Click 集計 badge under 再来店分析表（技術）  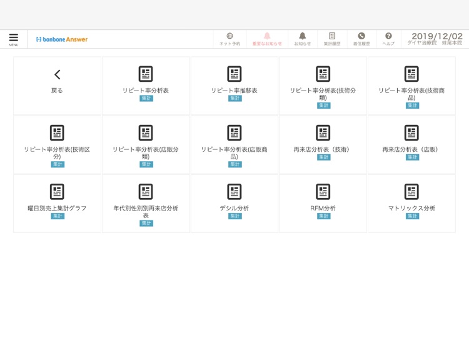(324, 157)
